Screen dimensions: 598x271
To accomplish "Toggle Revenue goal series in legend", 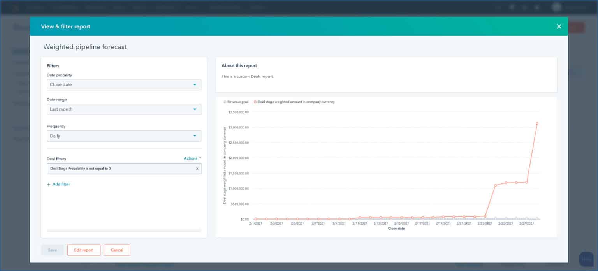I will coord(237,102).
